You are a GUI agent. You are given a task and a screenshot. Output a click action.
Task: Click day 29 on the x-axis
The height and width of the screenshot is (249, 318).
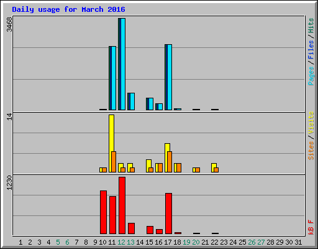click(279, 242)
